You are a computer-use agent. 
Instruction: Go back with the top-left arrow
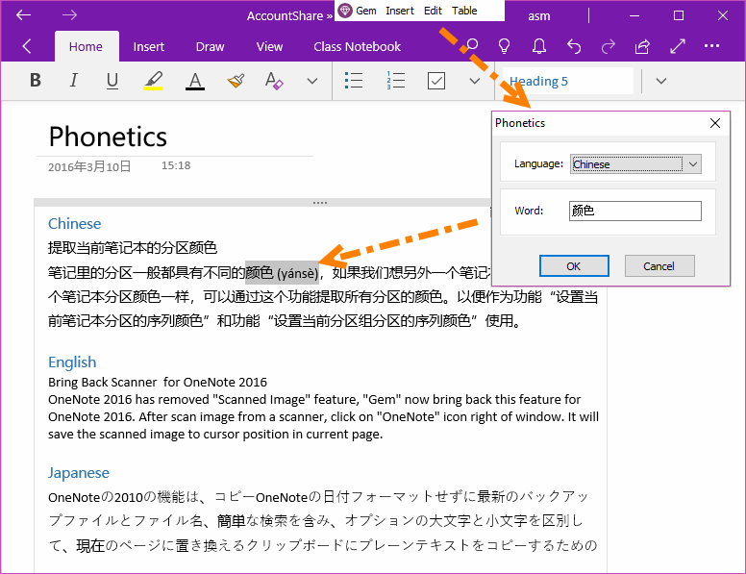pos(23,15)
